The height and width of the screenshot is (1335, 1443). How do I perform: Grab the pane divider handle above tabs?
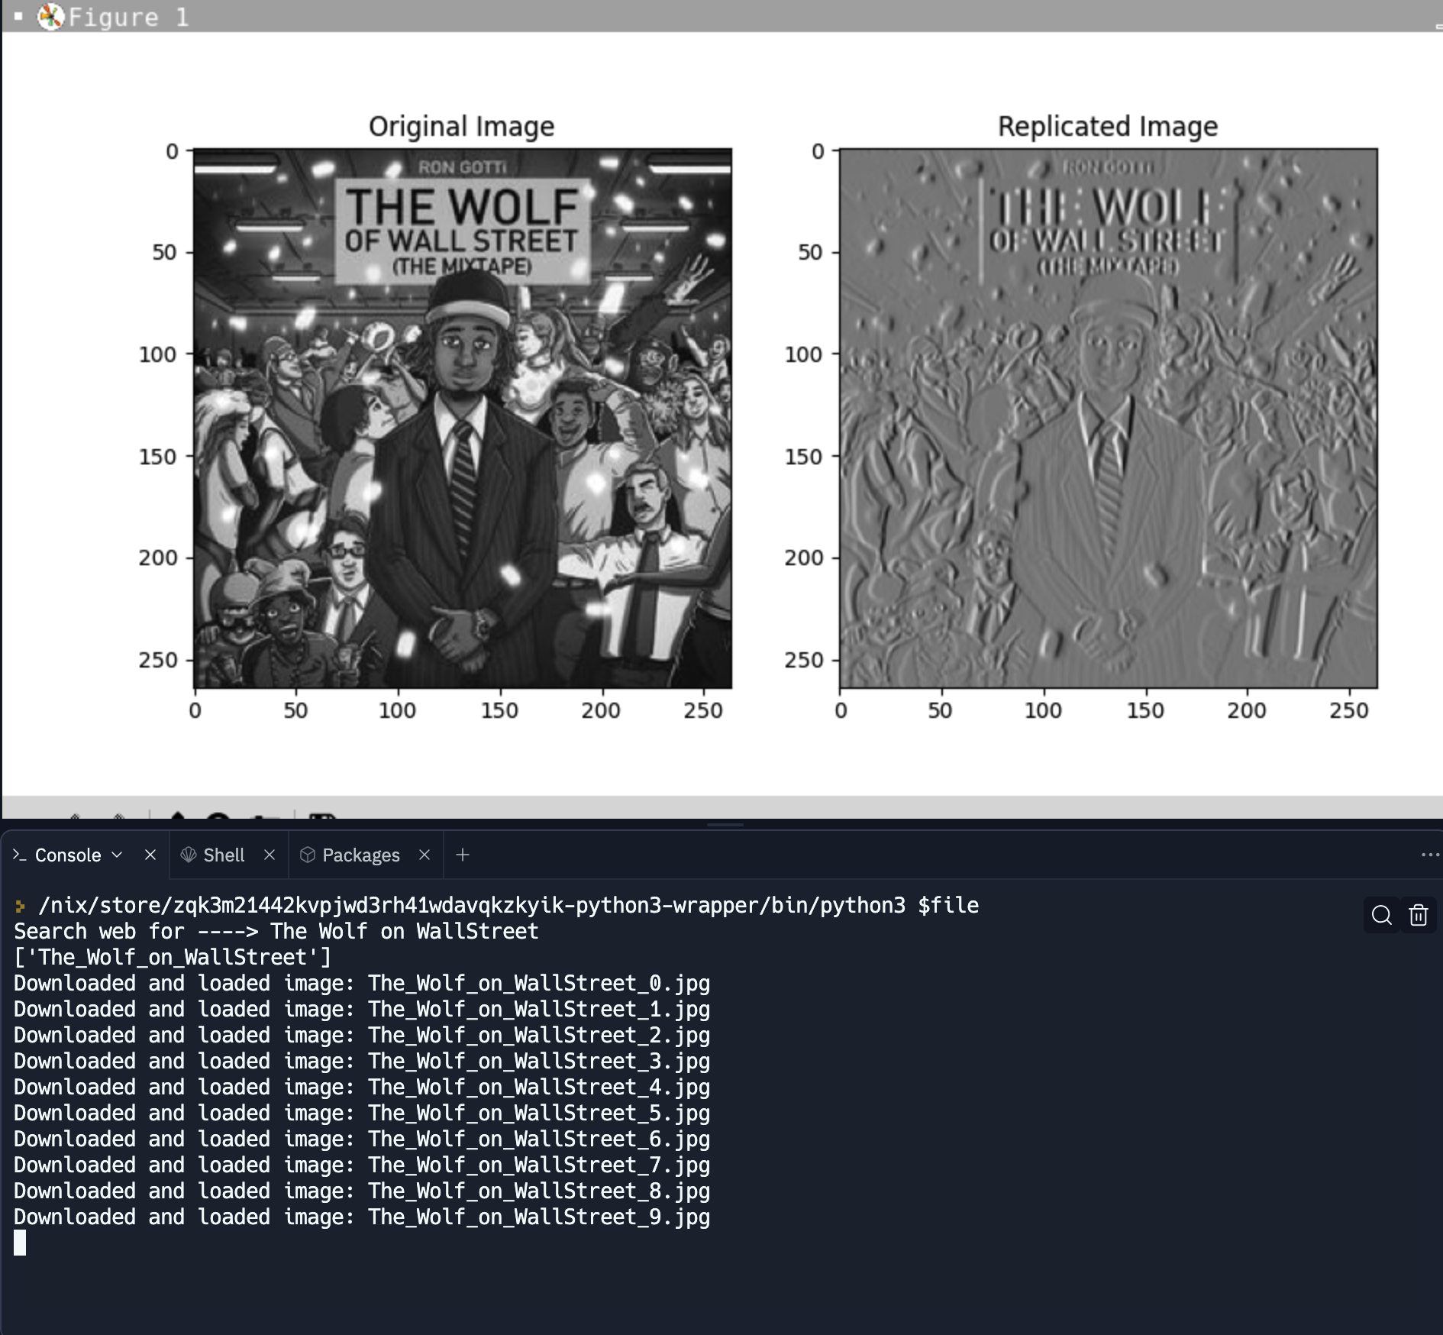coord(725,825)
